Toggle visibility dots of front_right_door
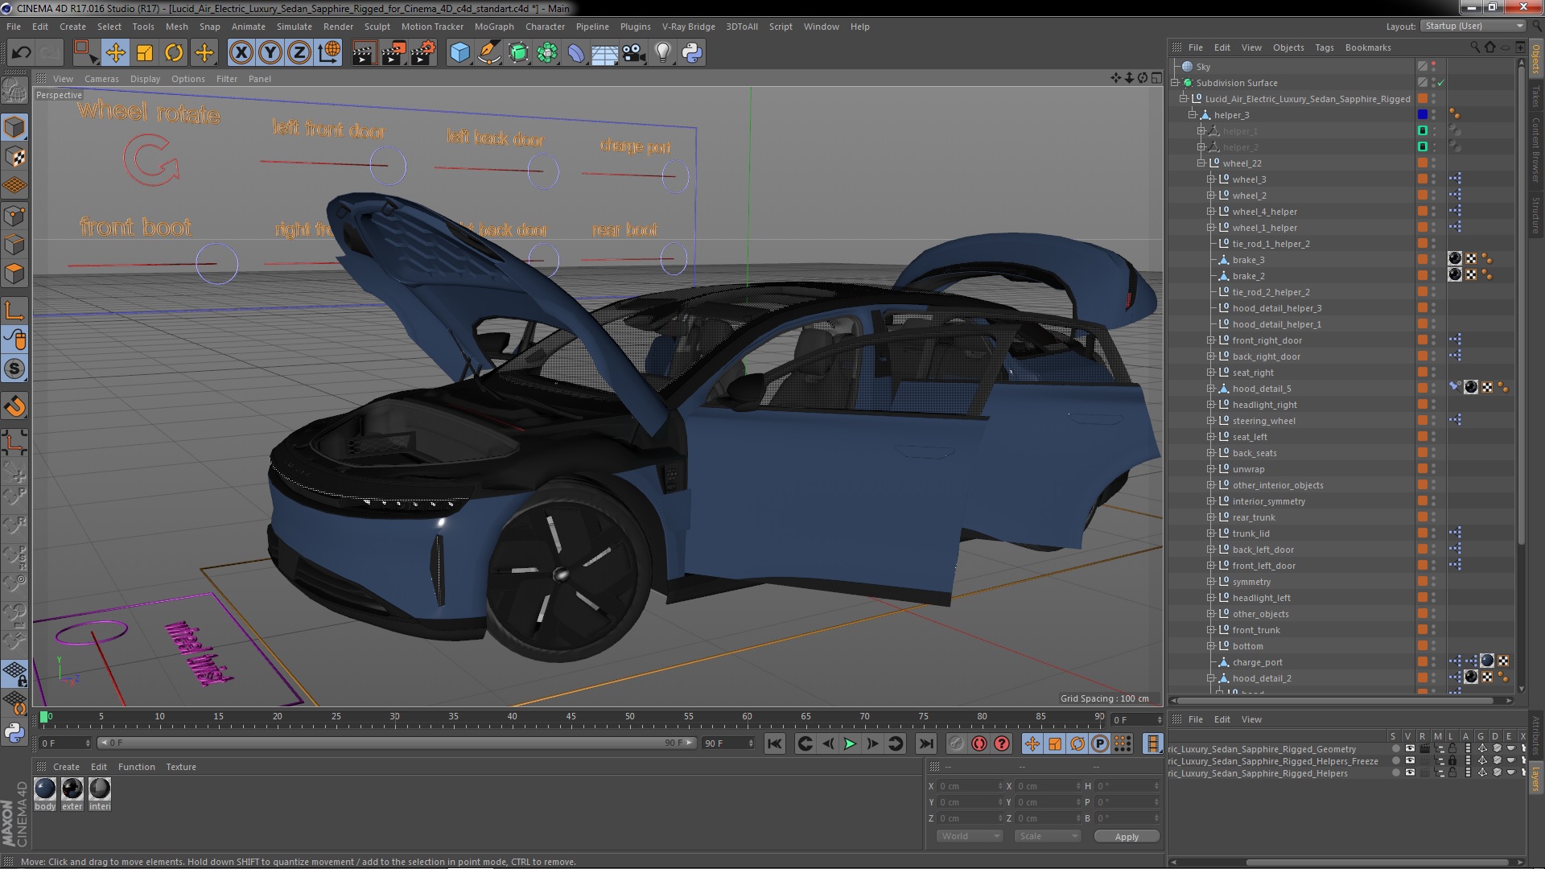 click(1434, 340)
